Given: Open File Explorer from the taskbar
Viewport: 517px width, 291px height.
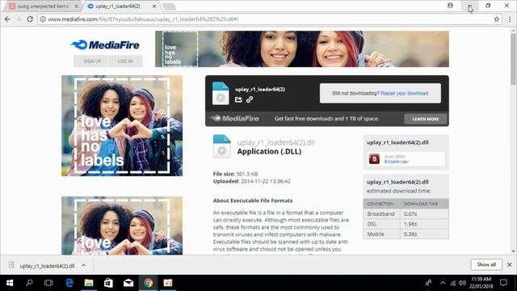Looking at the screenshot, I should [x=89, y=283].
